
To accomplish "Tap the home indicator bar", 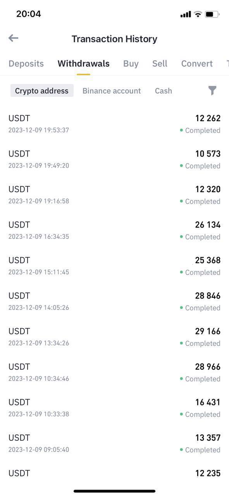I will (114, 491).
